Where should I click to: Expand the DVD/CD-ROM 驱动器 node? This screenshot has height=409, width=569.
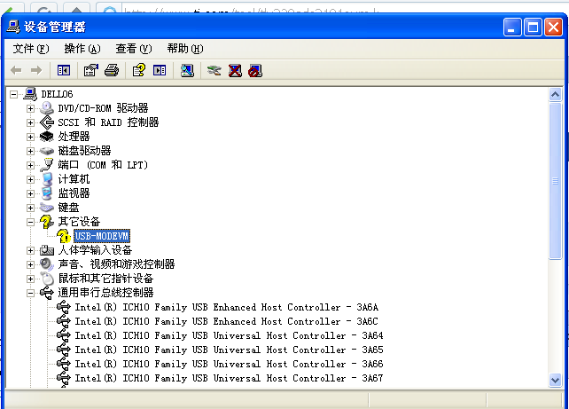click(x=30, y=108)
